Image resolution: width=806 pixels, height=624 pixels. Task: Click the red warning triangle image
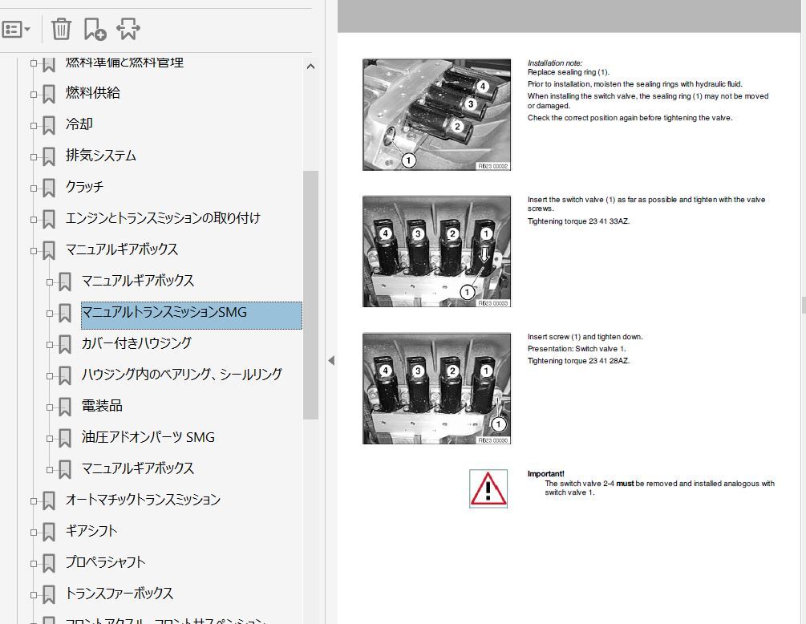[488, 488]
